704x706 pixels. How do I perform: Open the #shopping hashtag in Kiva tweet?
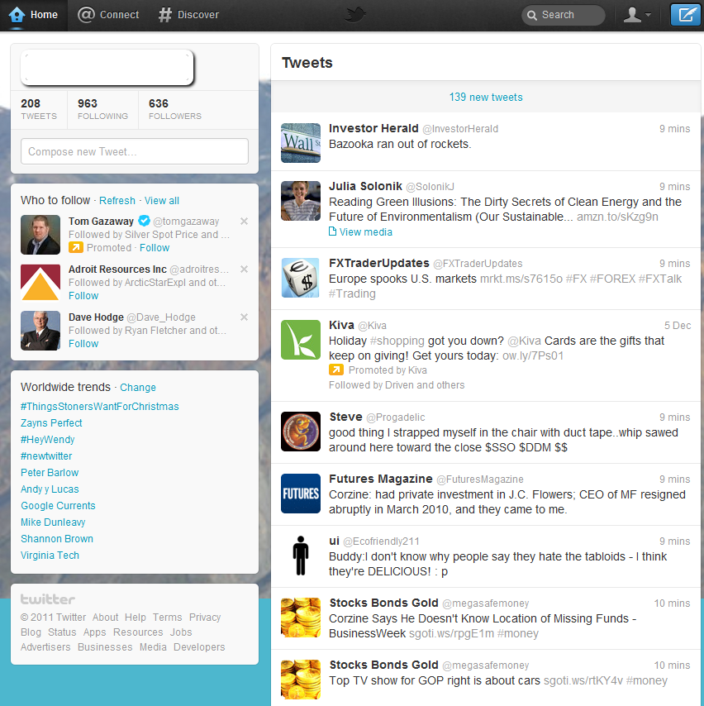click(x=397, y=341)
